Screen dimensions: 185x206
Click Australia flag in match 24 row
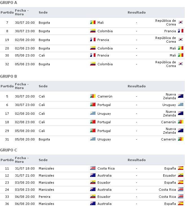point(93,189)
